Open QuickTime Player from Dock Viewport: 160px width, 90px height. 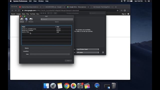pyautogui.click(x=97, y=86)
